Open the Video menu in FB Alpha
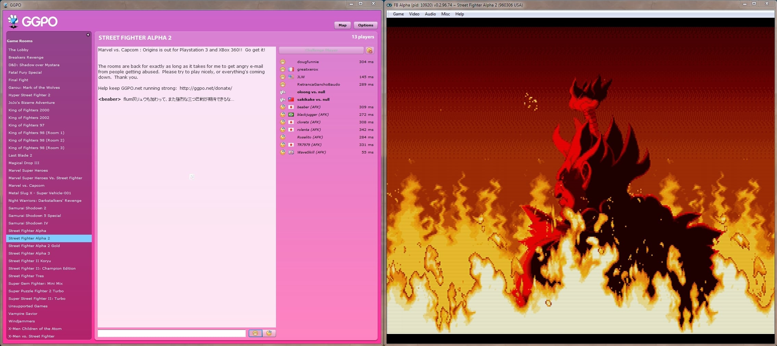Screen dimensions: 777x346 coord(414,14)
